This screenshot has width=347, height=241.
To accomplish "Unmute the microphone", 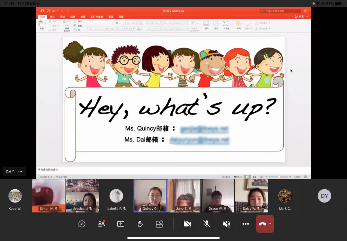I will [x=207, y=224].
